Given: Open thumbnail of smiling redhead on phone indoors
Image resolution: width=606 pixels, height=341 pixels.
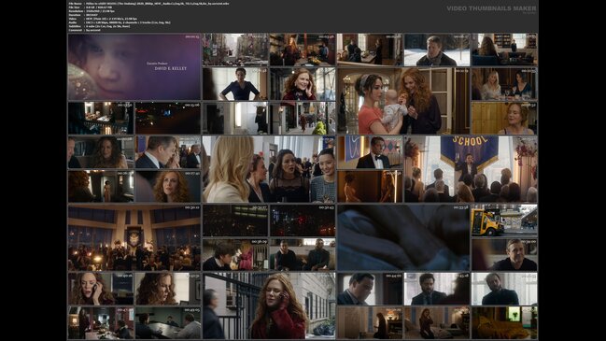Looking at the screenshot, I should [x=303, y=84].
